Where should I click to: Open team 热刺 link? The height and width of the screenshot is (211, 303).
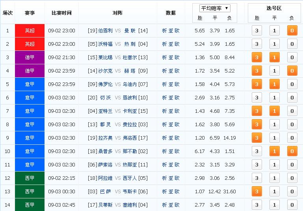tap(130, 44)
